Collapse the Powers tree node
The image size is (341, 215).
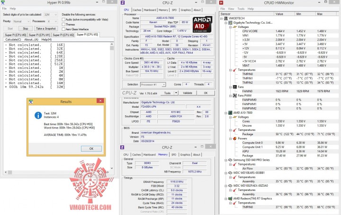pos(231,138)
